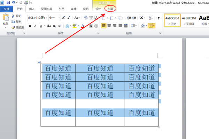Switch to the 视图 tab
Image resolution: width=209 pixels, height=139 pixels.
86,9
